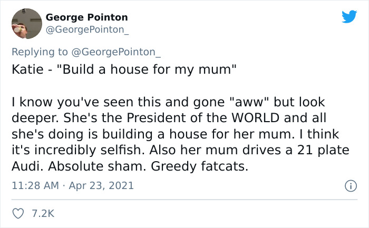
Task: Click the display name George Pointon
Action: coord(86,17)
